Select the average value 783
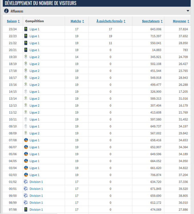Screen dimensions: 194x214 coord(185,50)
